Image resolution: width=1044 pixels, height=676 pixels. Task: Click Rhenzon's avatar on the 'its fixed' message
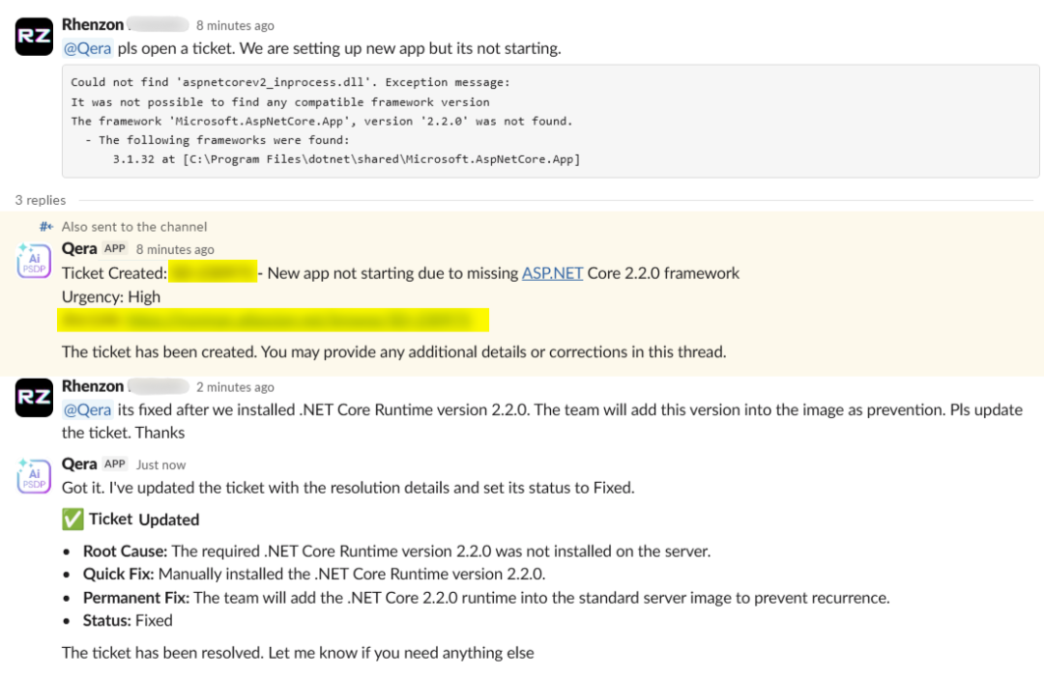[34, 398]
